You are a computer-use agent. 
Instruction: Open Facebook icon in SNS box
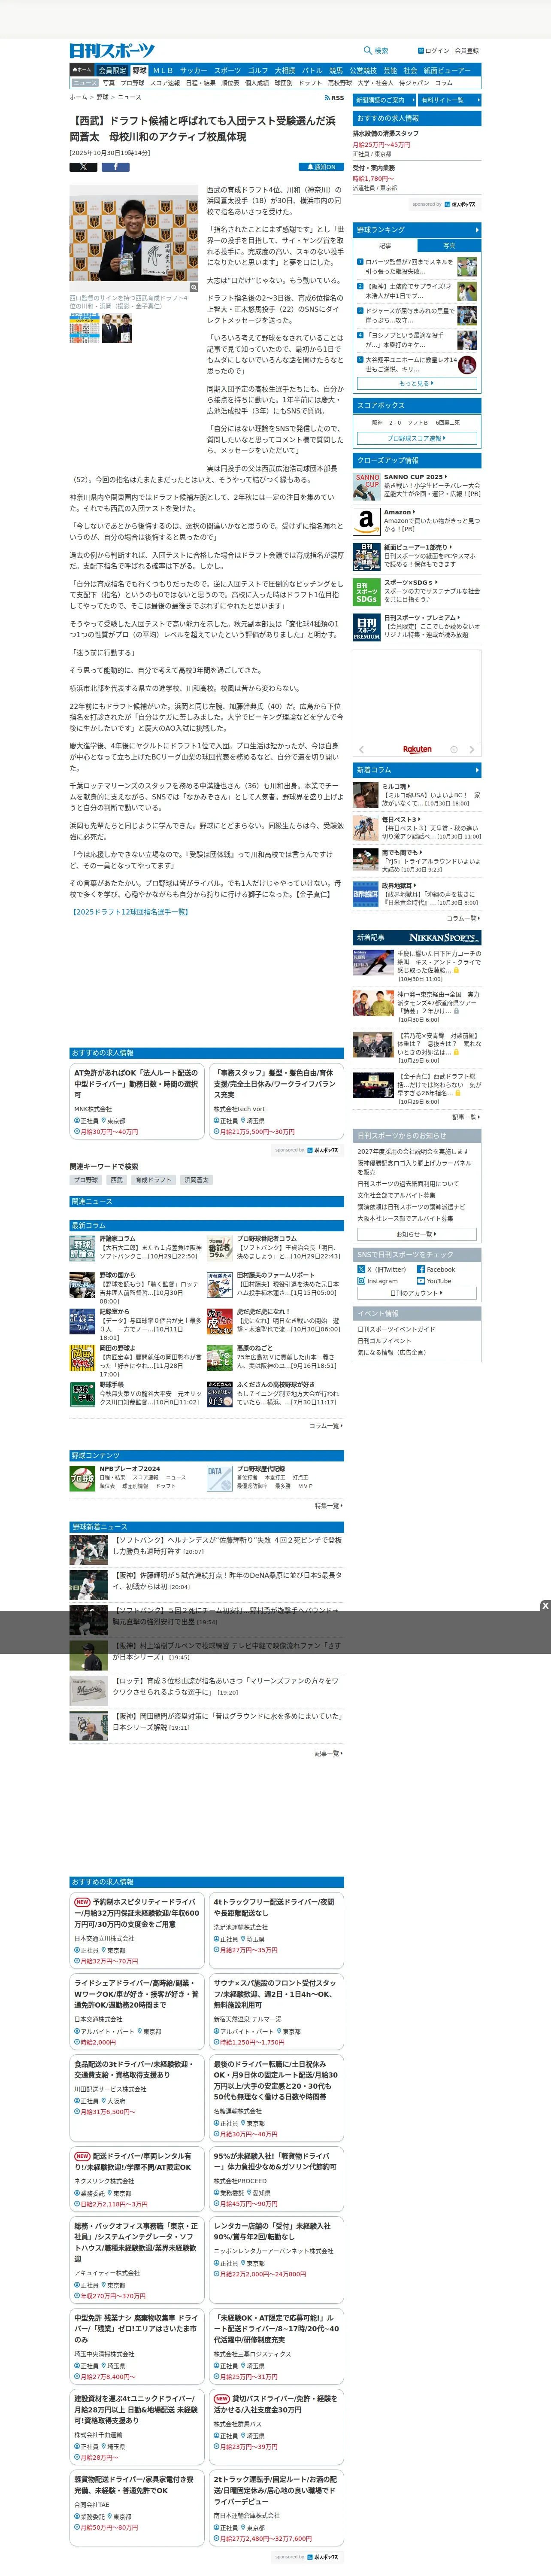(x=421, y=1269)
